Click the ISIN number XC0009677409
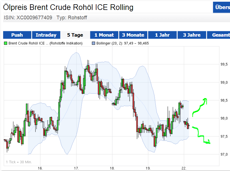This screenshot has height=171, width=230. [x=34, y=18]
